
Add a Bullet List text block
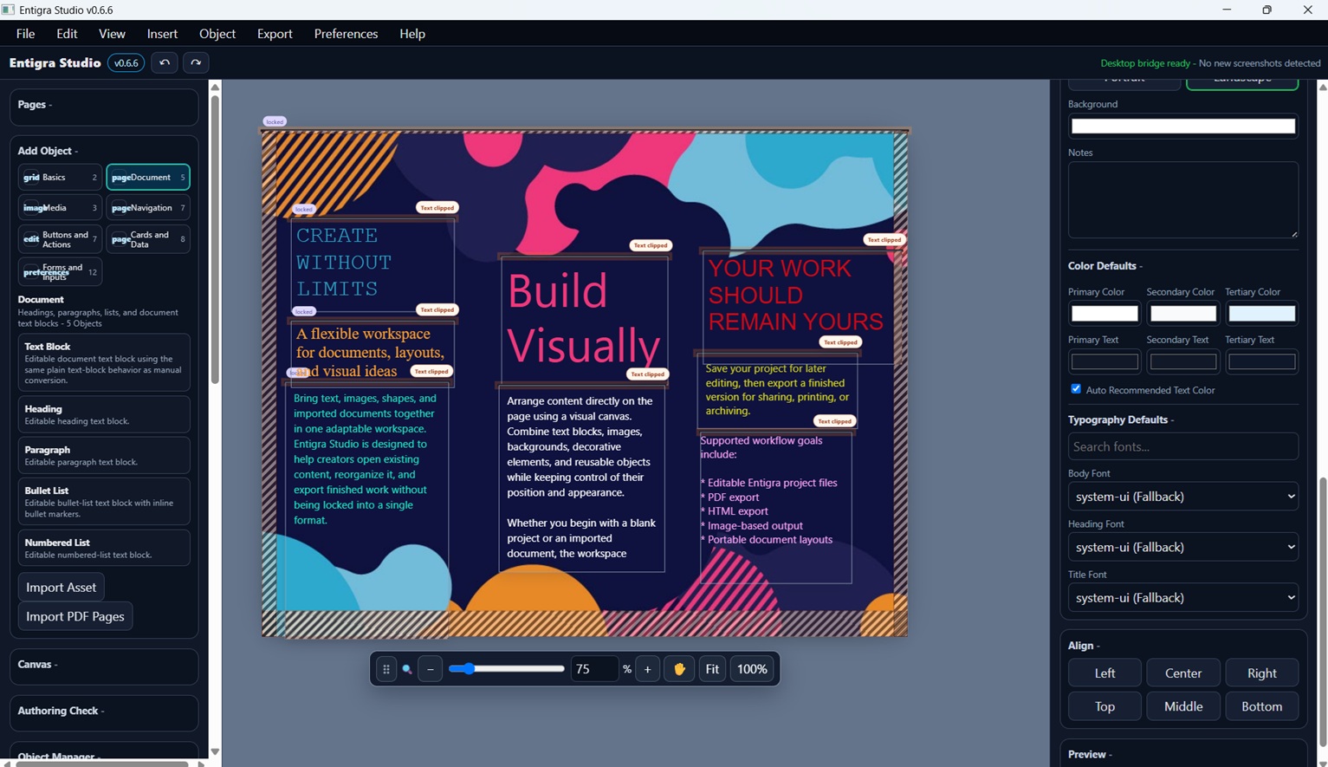tap(104, 502)
